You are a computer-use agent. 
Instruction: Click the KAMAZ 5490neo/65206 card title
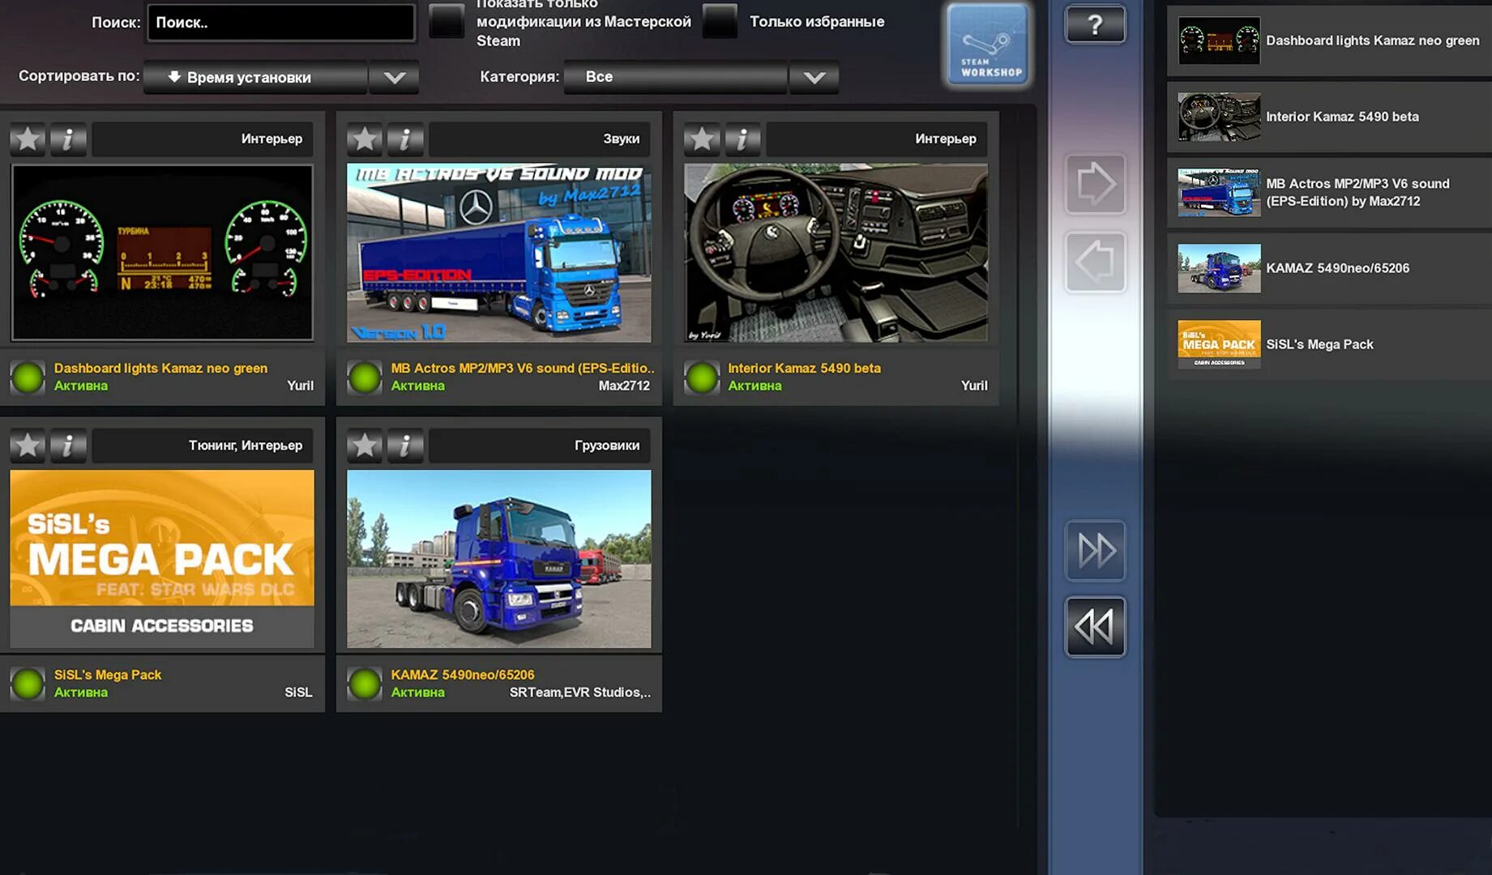click(463, 675)
